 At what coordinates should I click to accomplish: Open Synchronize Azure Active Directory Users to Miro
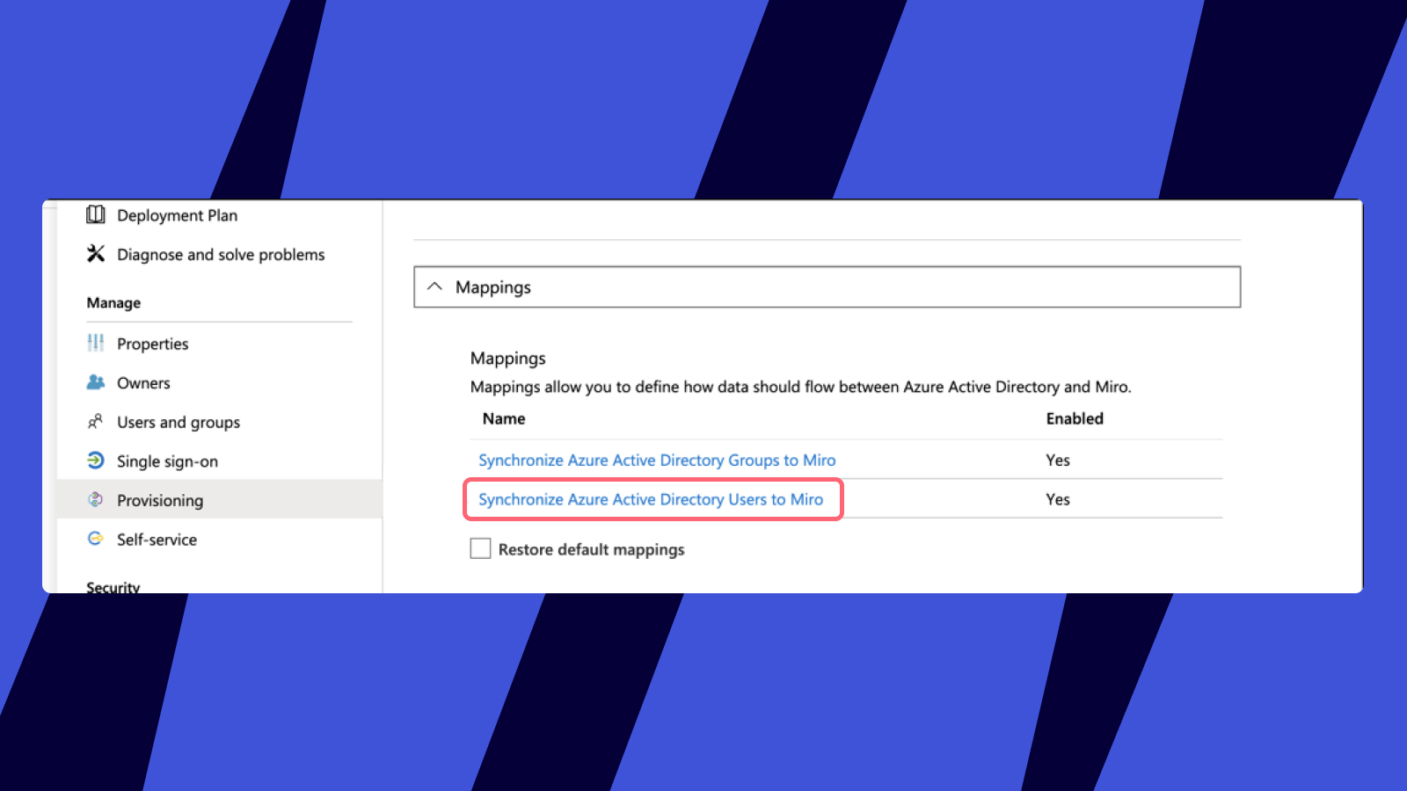[650, 499]
